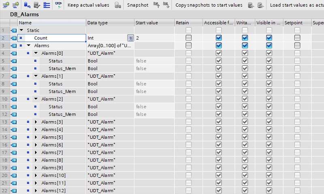Image resolution: width=324 pixels, height=194 pixels.
Task: Collapse the Alarms array node
Action: [x=29, y=45]
